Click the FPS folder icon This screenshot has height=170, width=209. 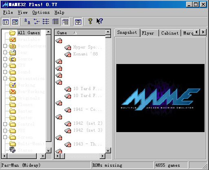point(13,130)
